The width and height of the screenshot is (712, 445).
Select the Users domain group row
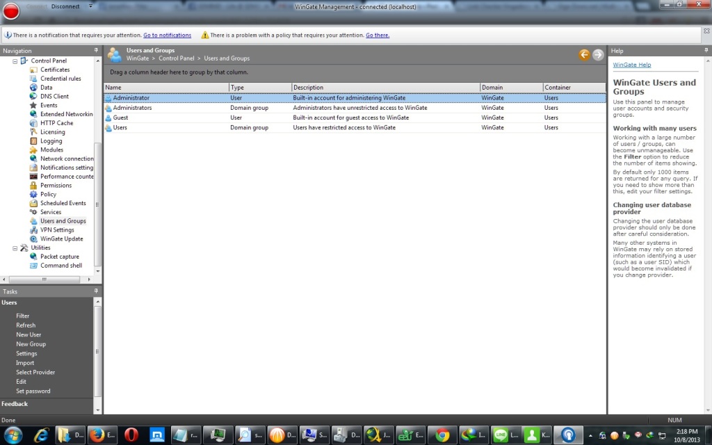pos(355,128)
